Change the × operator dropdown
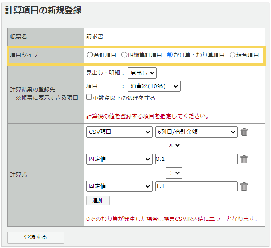This screenshot has width=271, height=248. [174, 146]
